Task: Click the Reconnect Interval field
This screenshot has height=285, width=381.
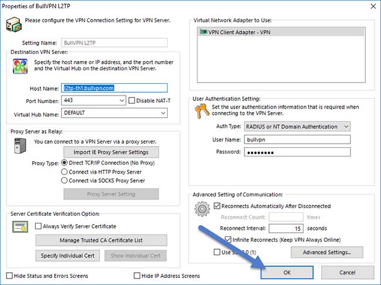Action: point(286,228)
